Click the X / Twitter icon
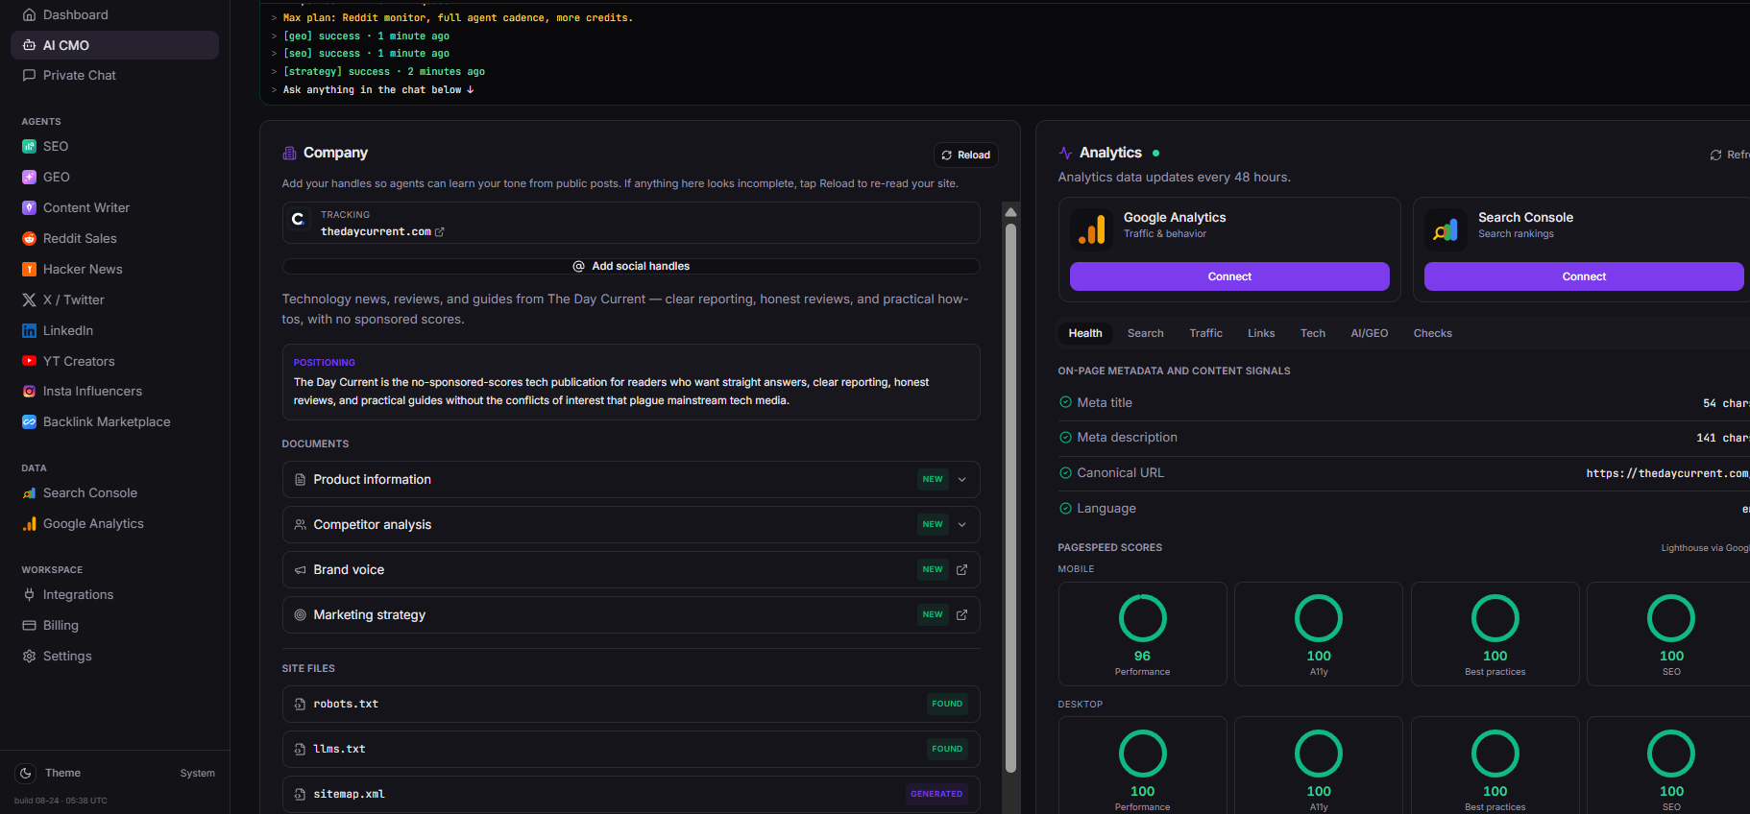The height and width of the screenshot is (814, 1750). click(29, 299)
